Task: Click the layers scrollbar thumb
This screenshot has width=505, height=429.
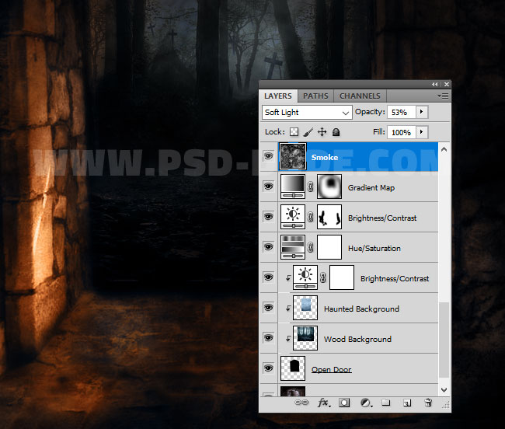Action: click(444, 340)
